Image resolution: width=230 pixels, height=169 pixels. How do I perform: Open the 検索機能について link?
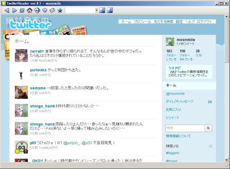coord(178,136)
